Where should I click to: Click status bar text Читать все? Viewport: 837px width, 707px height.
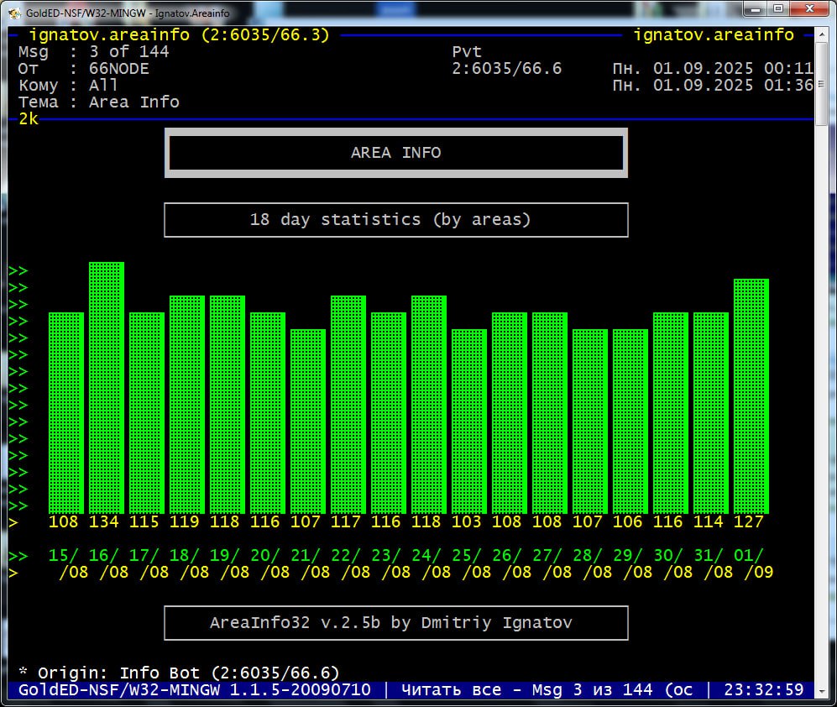pos(451,690)
